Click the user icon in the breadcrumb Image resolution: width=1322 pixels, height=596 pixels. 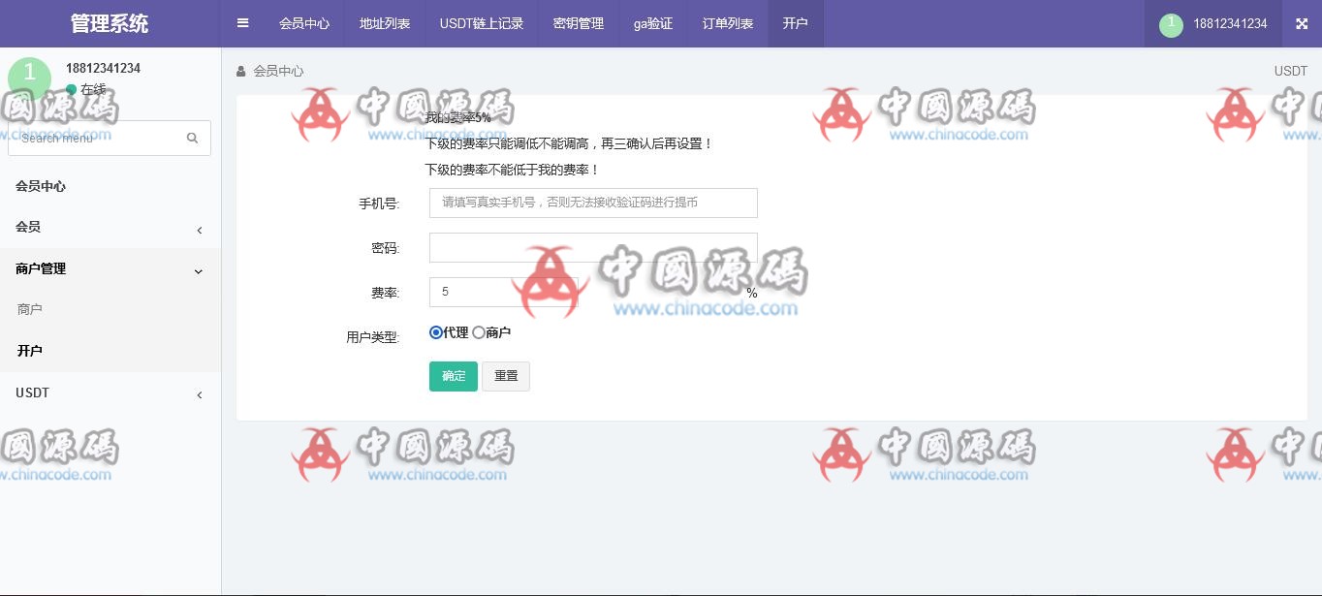[240, 72]
